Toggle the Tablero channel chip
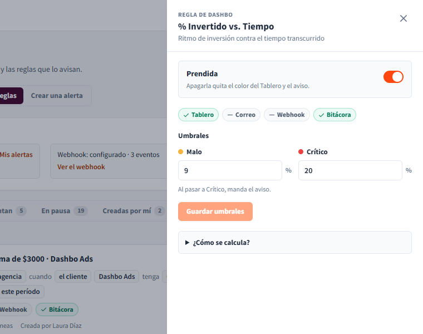Viewport: 423px width, 334px height. coord(198,115)
